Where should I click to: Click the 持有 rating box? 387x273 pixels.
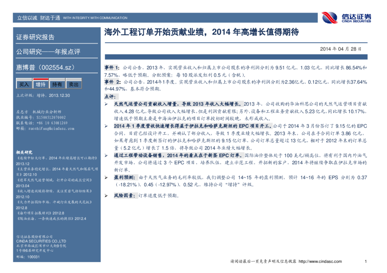point(57,84)
